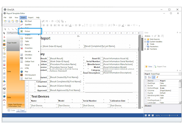Select the Text object tool (red A)

point(4,37)
